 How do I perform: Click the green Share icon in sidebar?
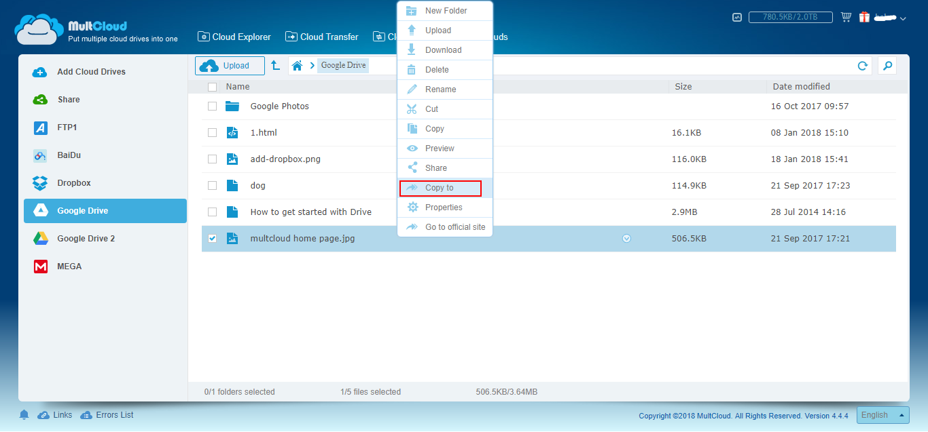40,100
